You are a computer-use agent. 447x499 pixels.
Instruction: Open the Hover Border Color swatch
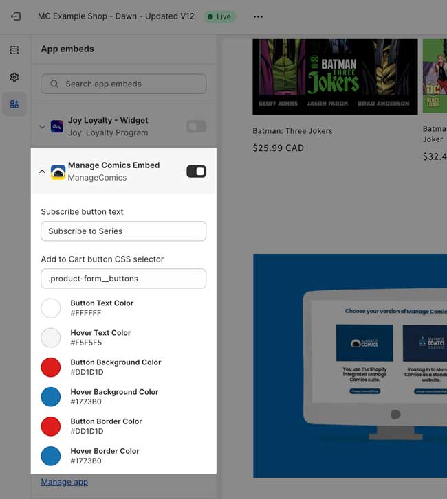[51, 456]
